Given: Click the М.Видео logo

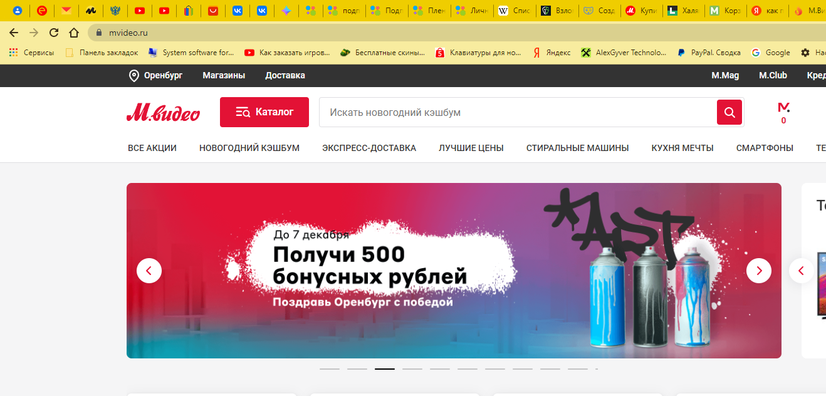Looking at the screenshot, I should 163,112.
